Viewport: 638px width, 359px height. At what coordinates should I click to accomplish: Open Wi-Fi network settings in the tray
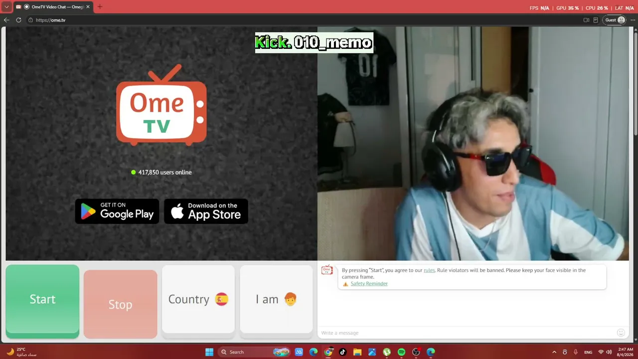click(x=601, y=352)
